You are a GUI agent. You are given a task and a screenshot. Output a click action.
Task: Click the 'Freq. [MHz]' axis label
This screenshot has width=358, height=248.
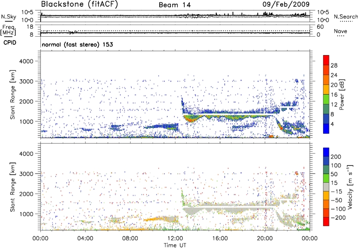pos(8,30)
